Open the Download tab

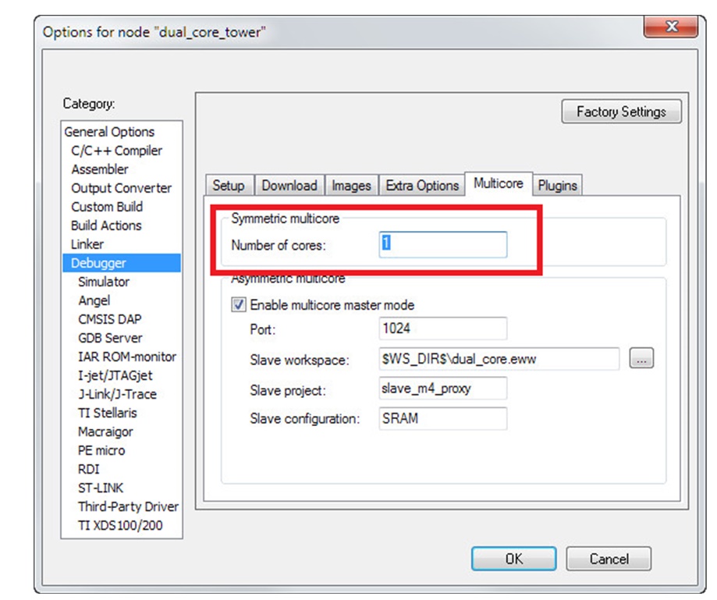(289, 186)
